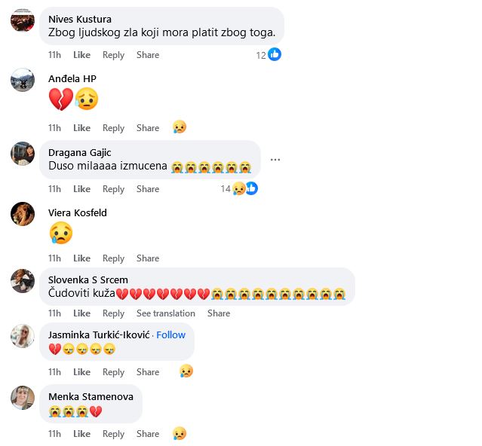Open the three-dot options on Dragana Gajic's comment
482x446 pixels.
(x=275, y=160)
